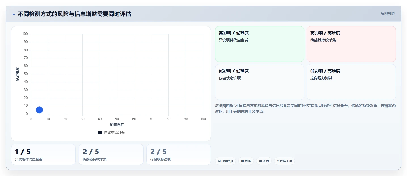Image resolution: width=407 pixels, height=176 pixels.
Task: Click the 数据卡片 sparkle icon
Action: coord(278,161)
